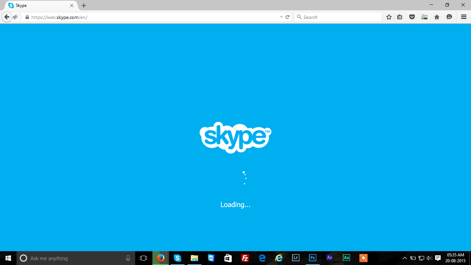471x265 pixels.
Task: Open the network tray icon
Action: pos(421,258)
